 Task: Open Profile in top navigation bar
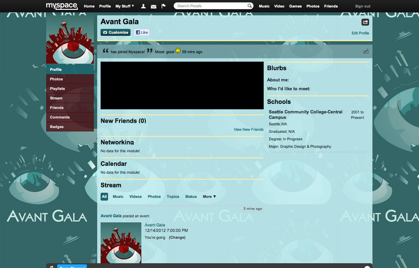105,6
